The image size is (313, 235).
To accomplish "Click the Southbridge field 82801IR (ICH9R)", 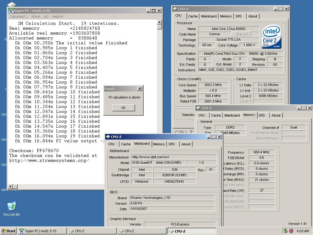I will click(x=174, y=175).
